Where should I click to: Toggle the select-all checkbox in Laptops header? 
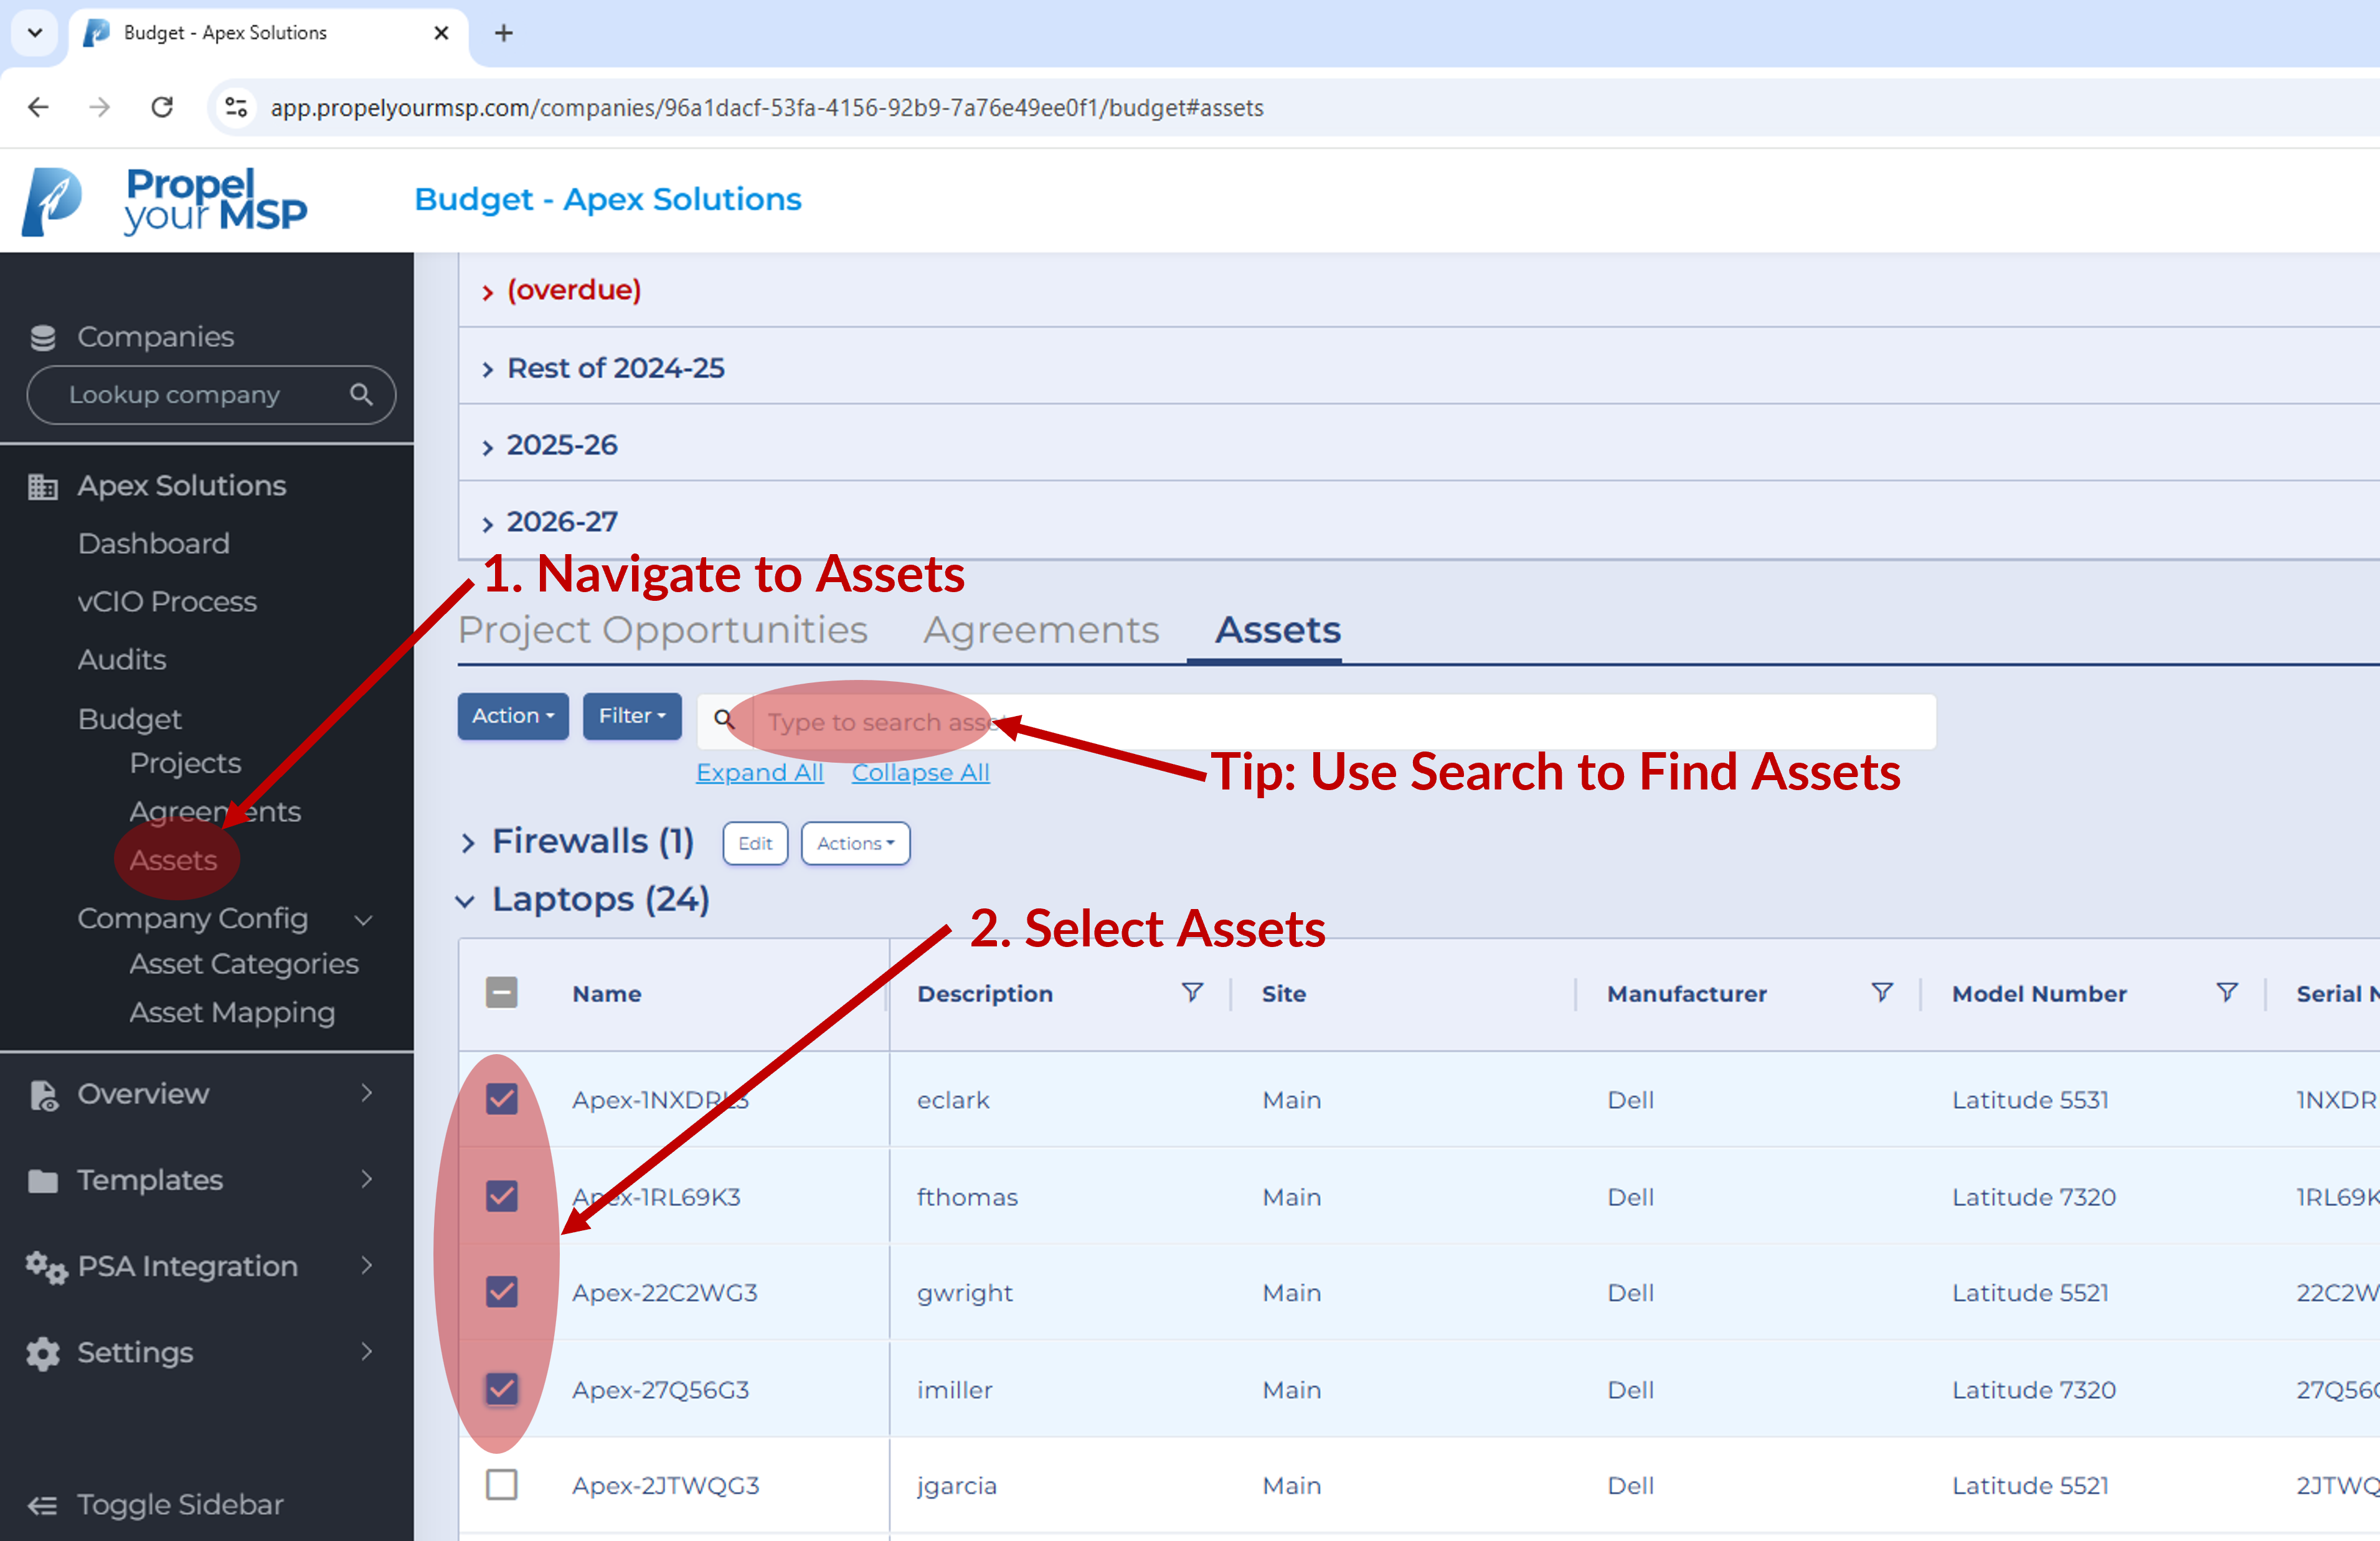501,993
